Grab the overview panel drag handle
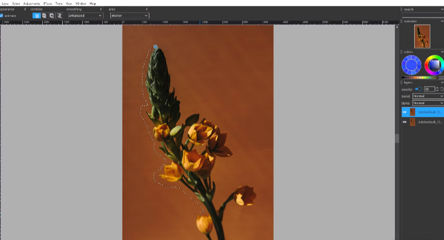The width and height of the screenshot is (444, 240). tap(402, 21)
